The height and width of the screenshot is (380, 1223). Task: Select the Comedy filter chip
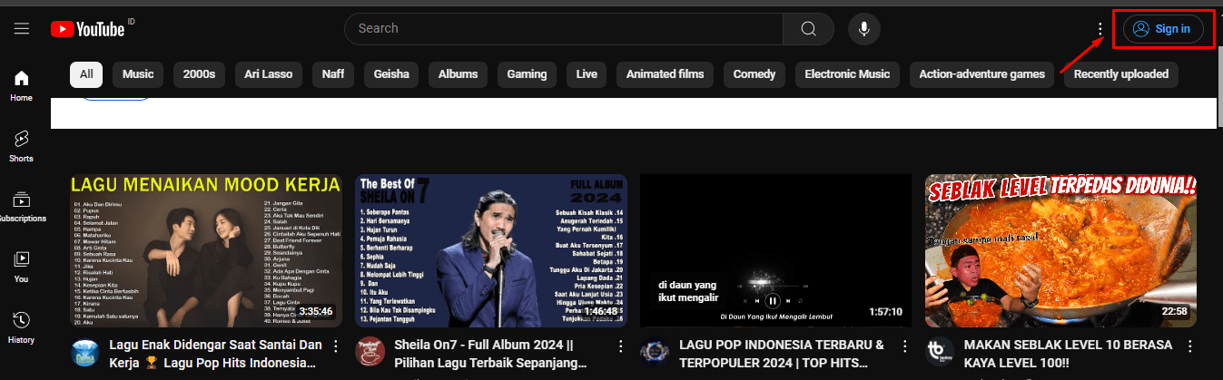(x=755, y=74)
